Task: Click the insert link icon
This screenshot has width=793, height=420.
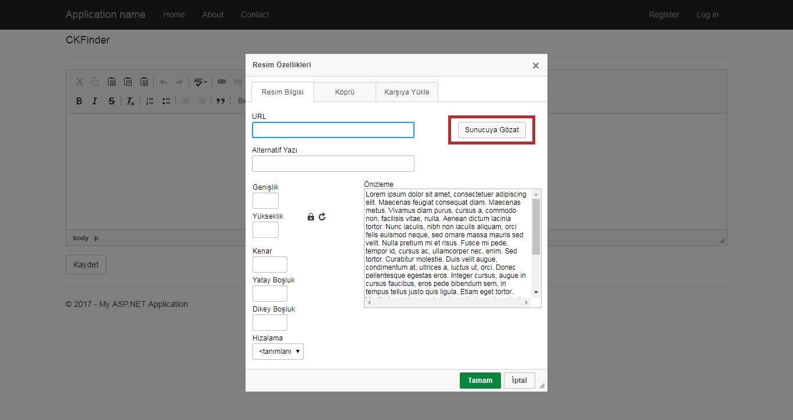Action: point(221,82)
